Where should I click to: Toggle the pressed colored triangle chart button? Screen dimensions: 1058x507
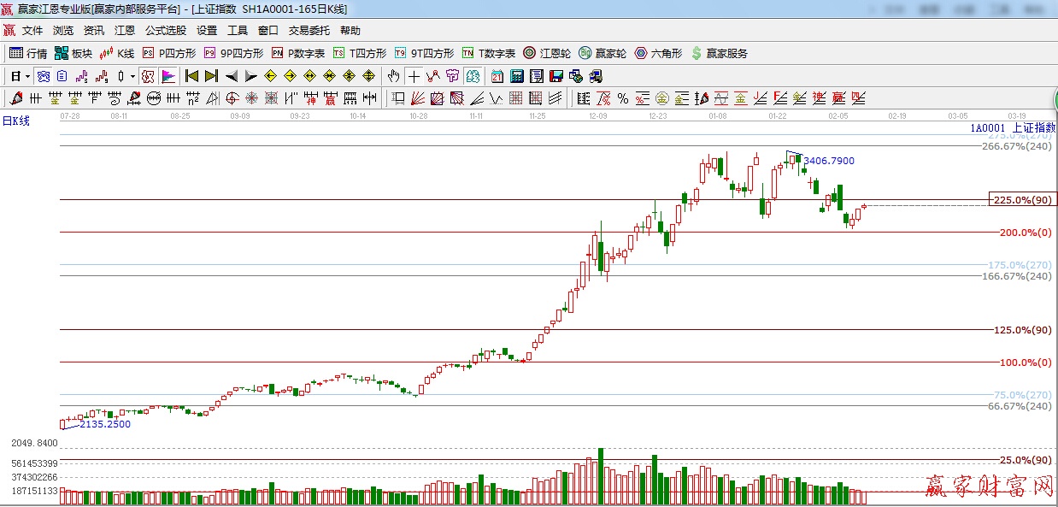168,76
